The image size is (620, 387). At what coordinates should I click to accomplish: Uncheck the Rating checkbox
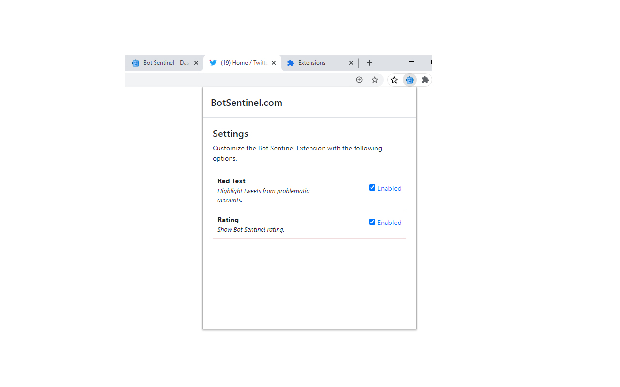pos(372,222)
